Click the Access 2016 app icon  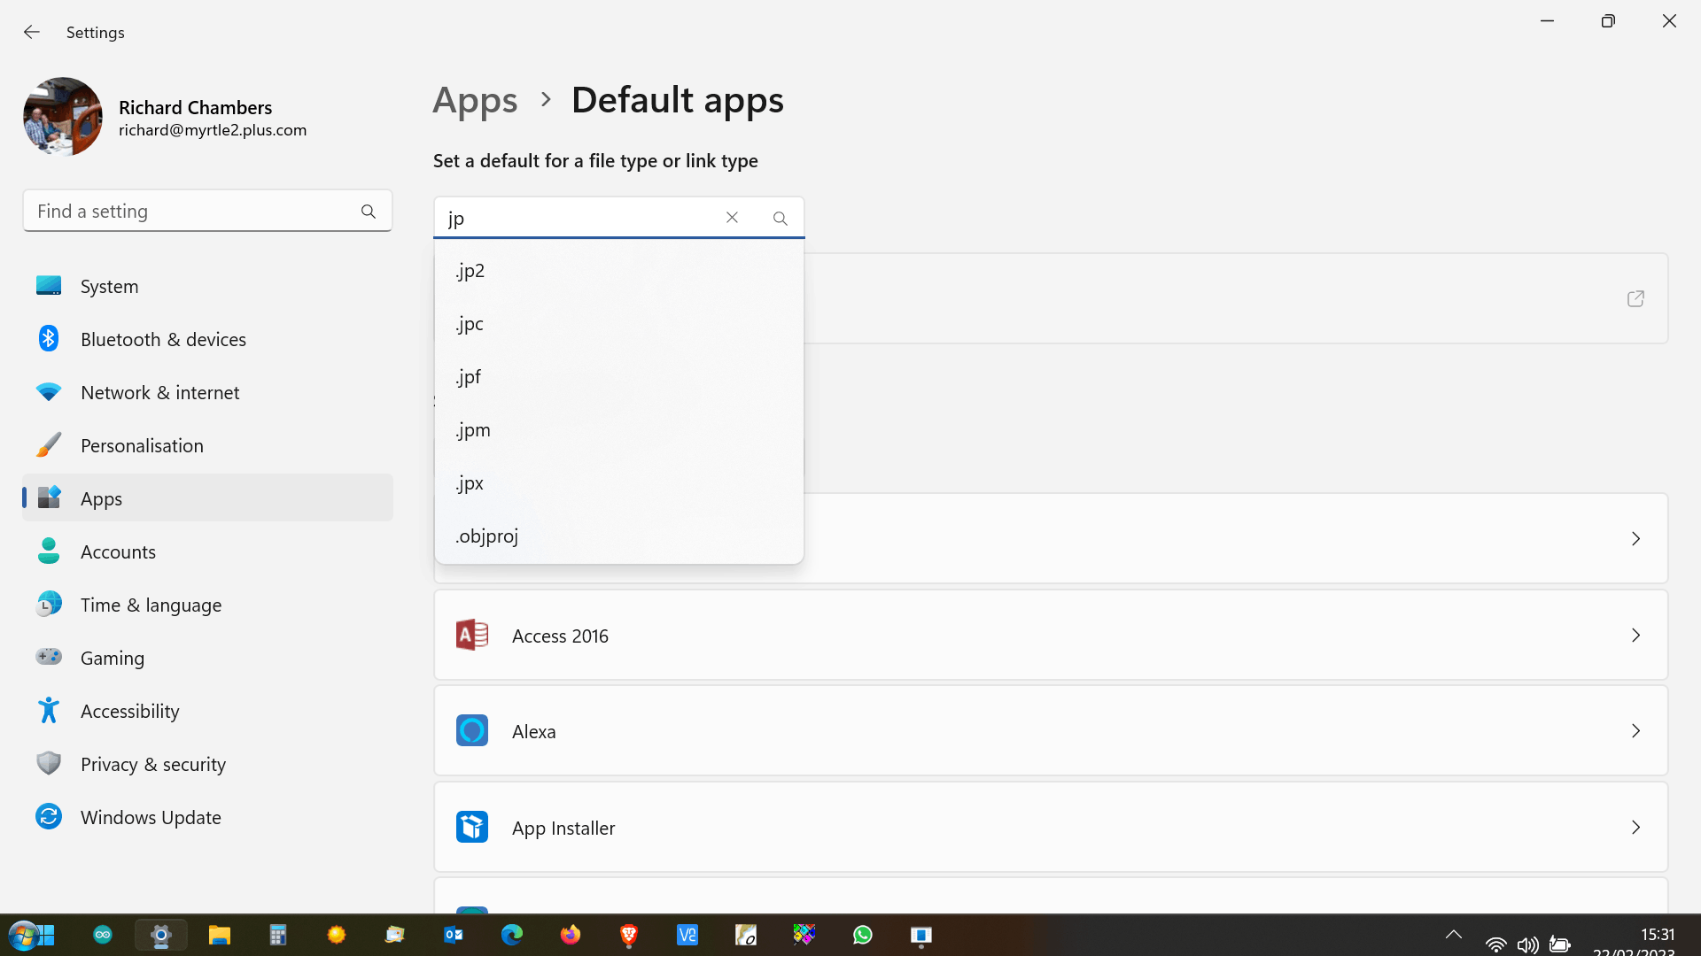[472, 635]
